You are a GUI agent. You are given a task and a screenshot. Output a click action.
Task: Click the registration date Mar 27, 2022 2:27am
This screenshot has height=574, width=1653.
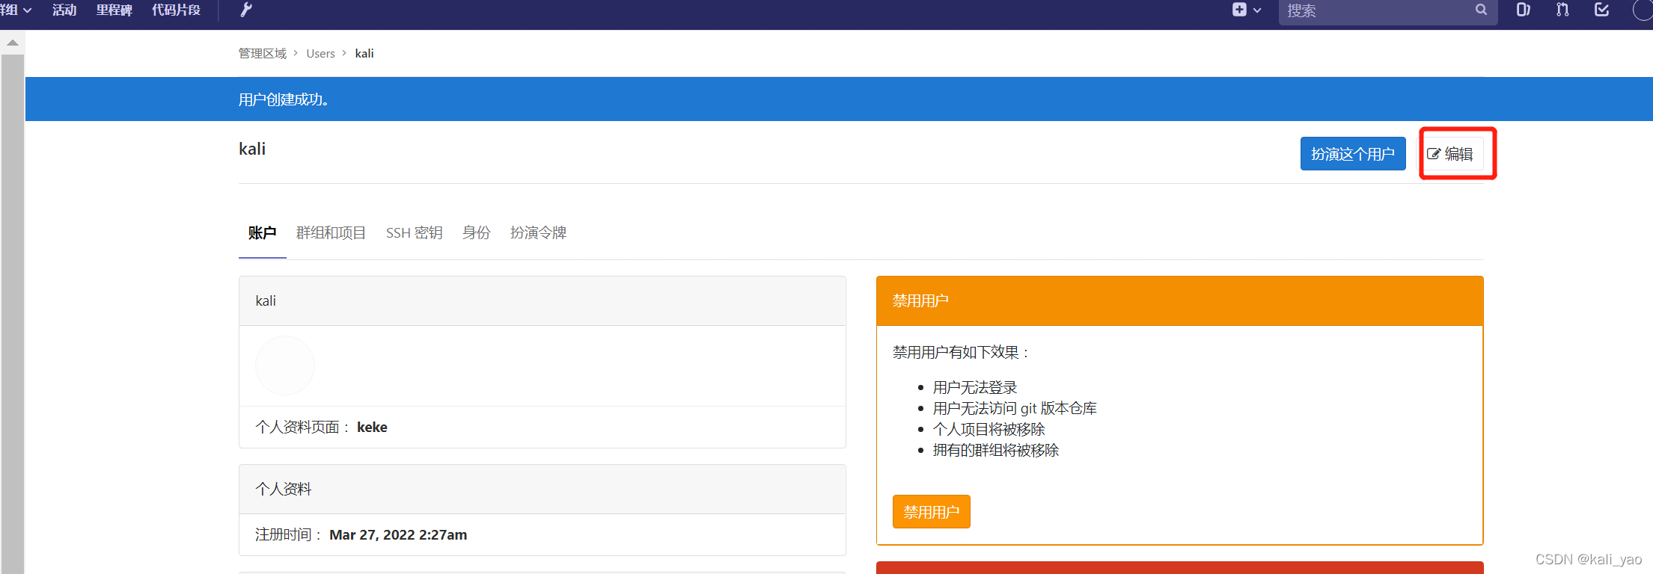pos(398,535)
